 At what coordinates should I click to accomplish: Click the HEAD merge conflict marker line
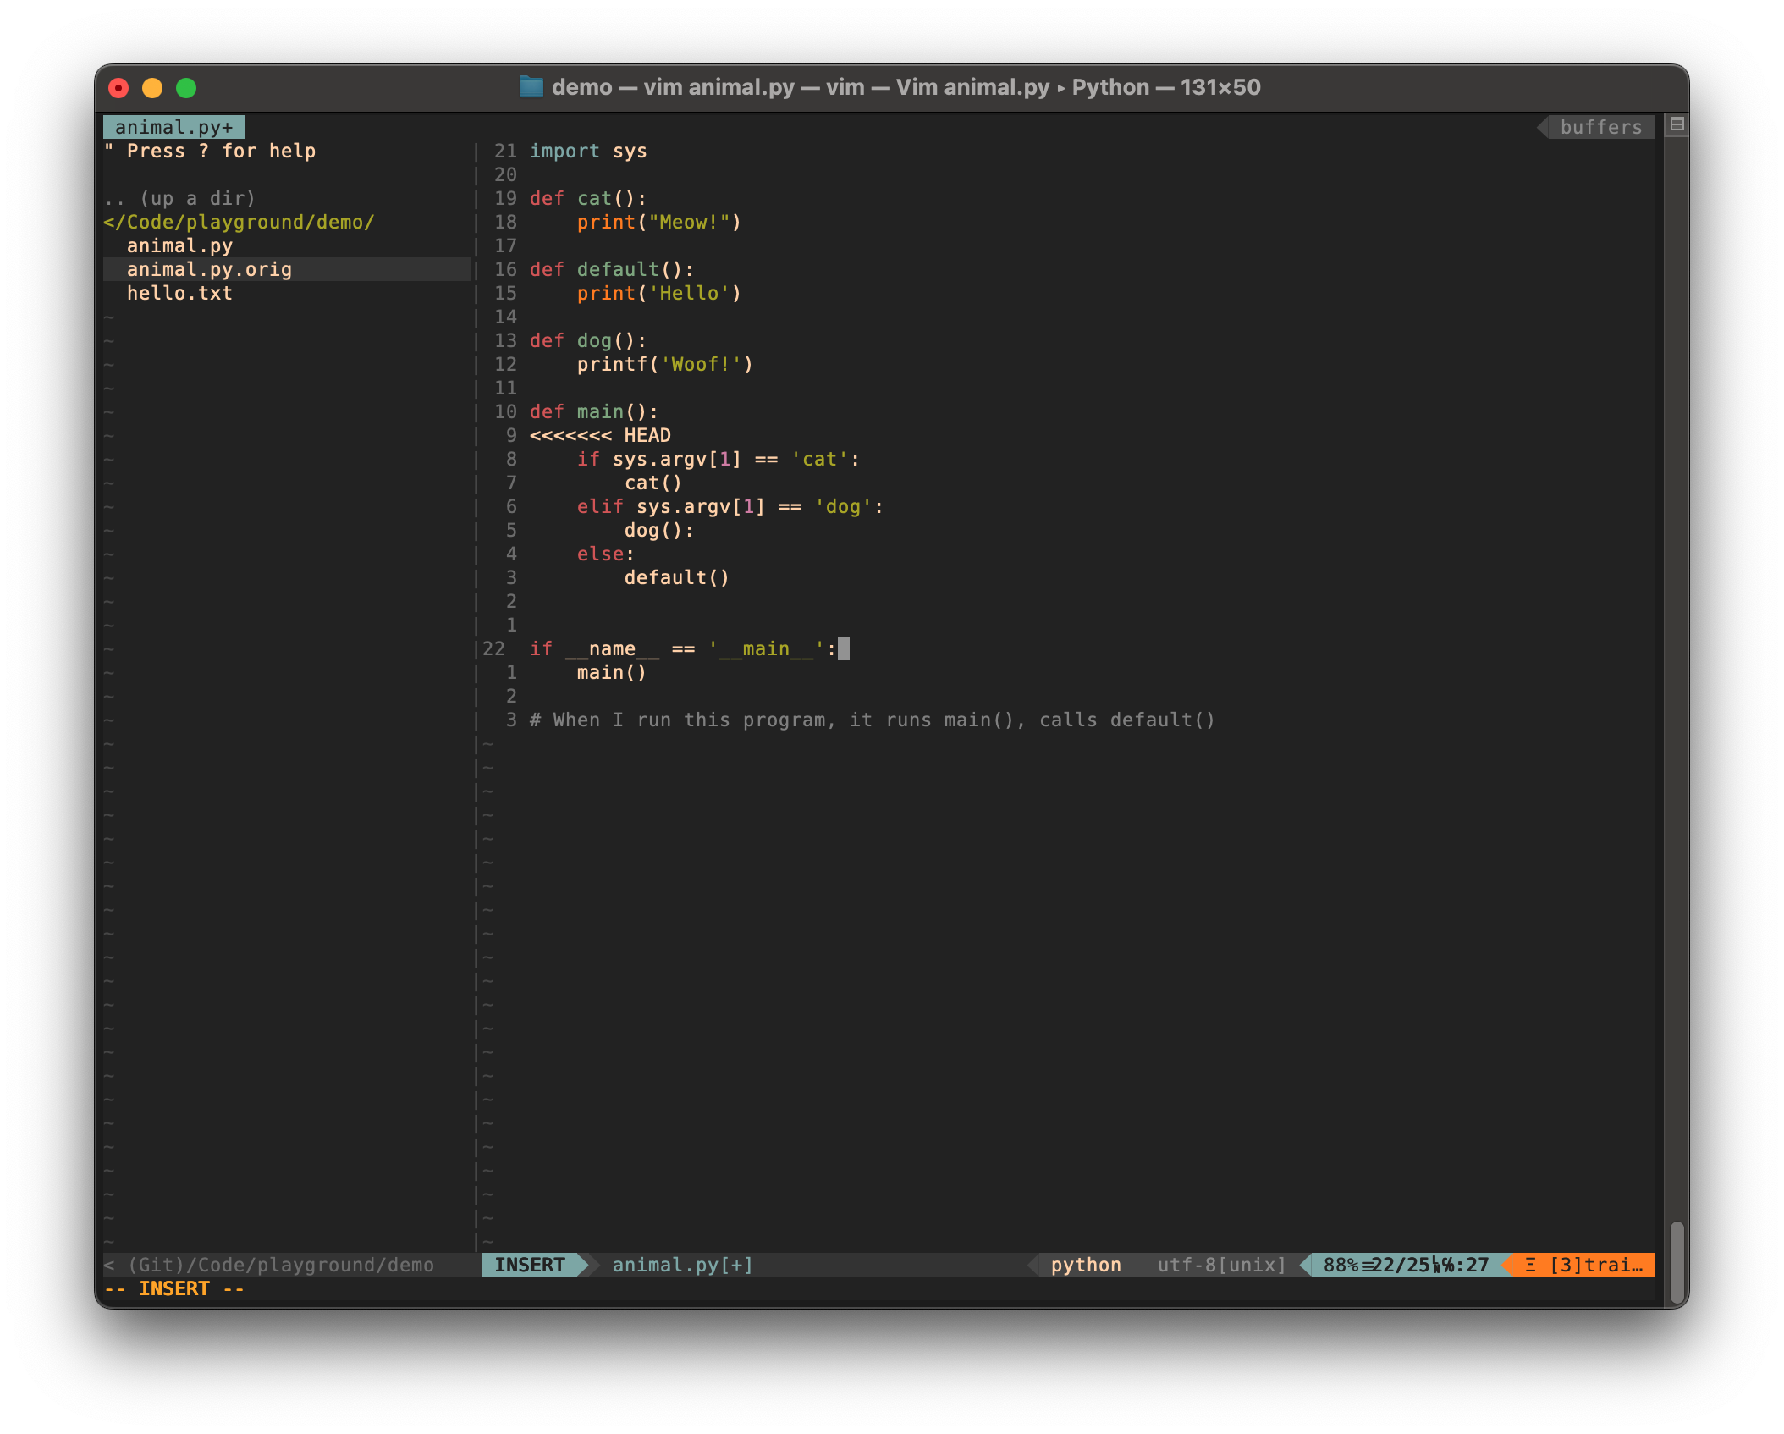[x=598, y=435]
